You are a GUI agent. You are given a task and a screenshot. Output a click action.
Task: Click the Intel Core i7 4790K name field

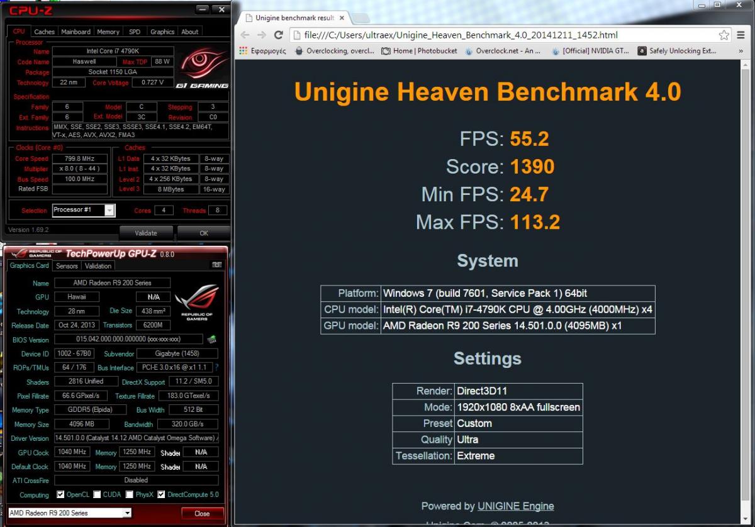click(112, 51)
